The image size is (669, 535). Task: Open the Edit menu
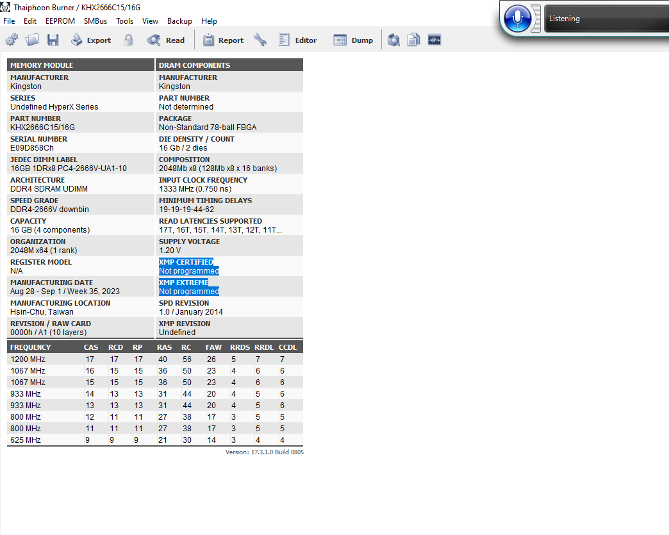coord(30,21)
